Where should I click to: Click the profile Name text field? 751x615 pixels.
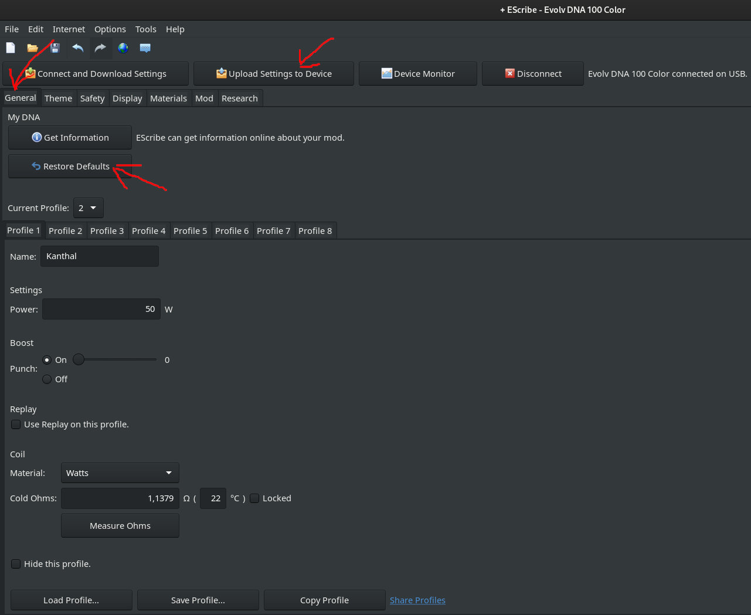[99, 256]
